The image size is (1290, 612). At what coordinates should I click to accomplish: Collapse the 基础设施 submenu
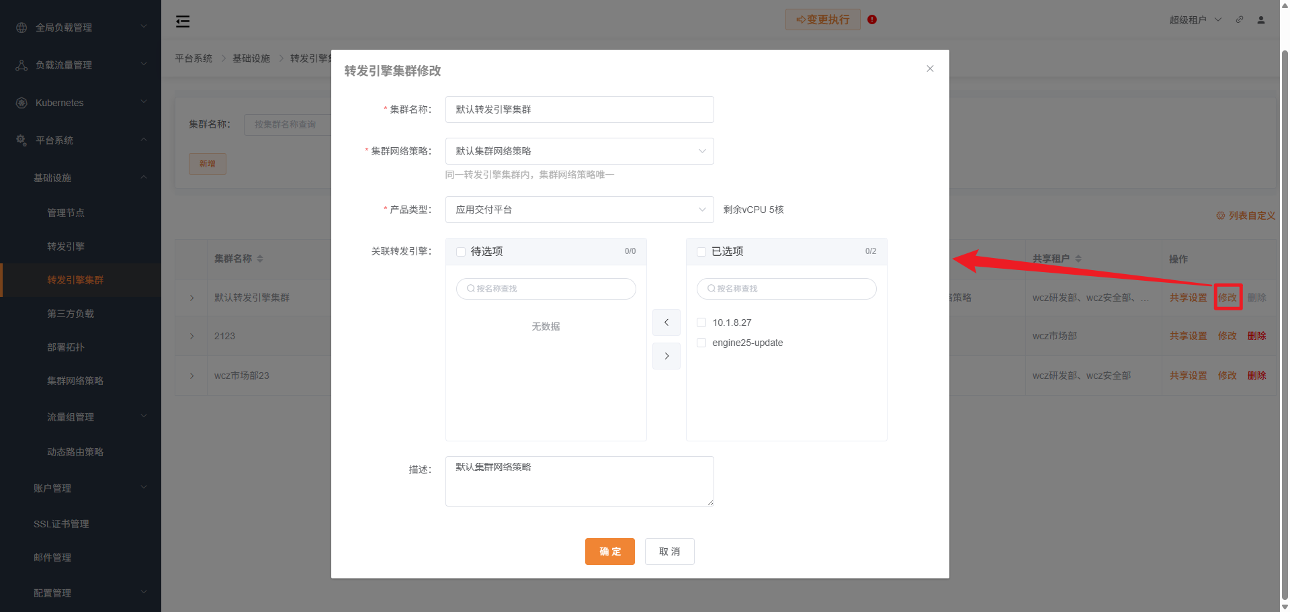144,177
